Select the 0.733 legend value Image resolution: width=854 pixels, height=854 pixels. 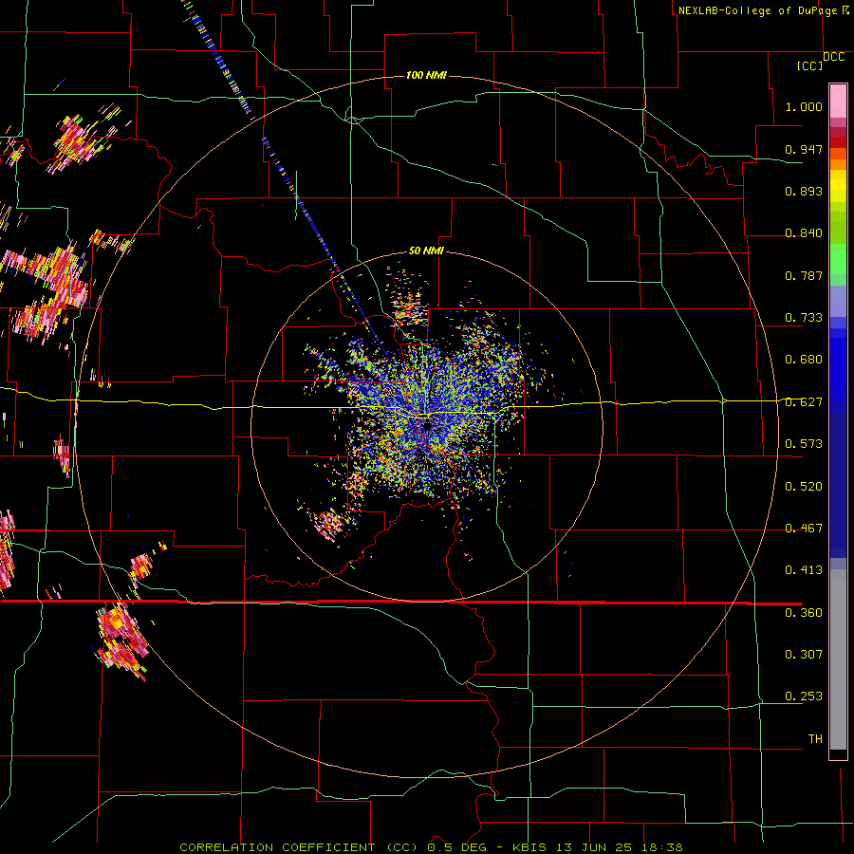(x=804, y=318)
